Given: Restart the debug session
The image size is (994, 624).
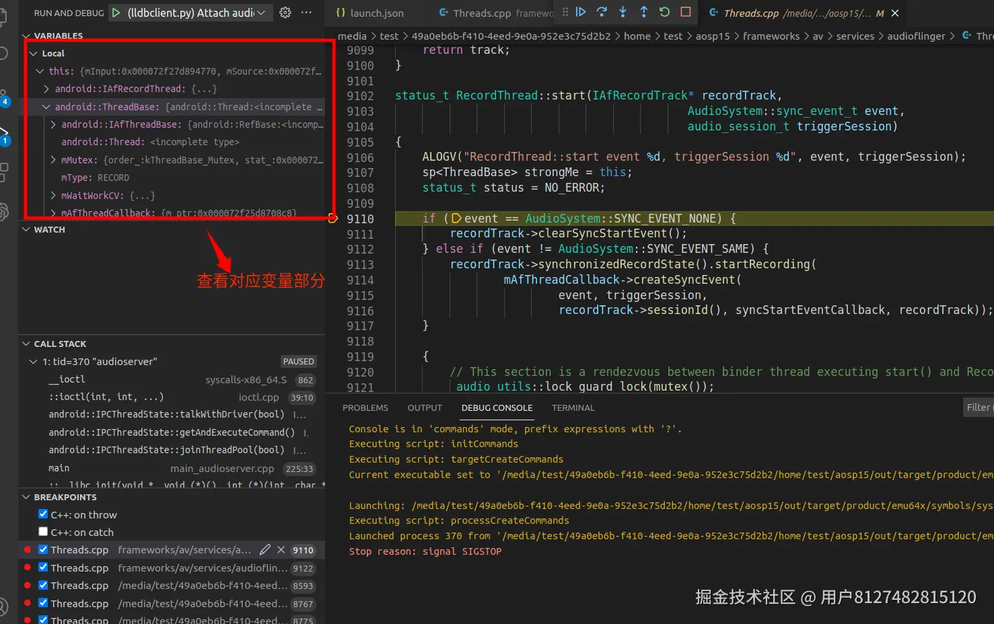Looking at the screenshot, I should click(664, 12).
